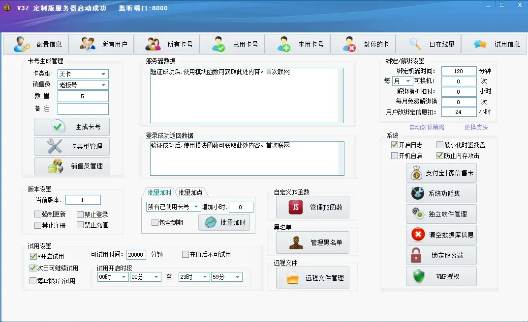Check 充值后不可试用
The height and width of the screenshot is (322, 528).
click(x=185, y=254)
